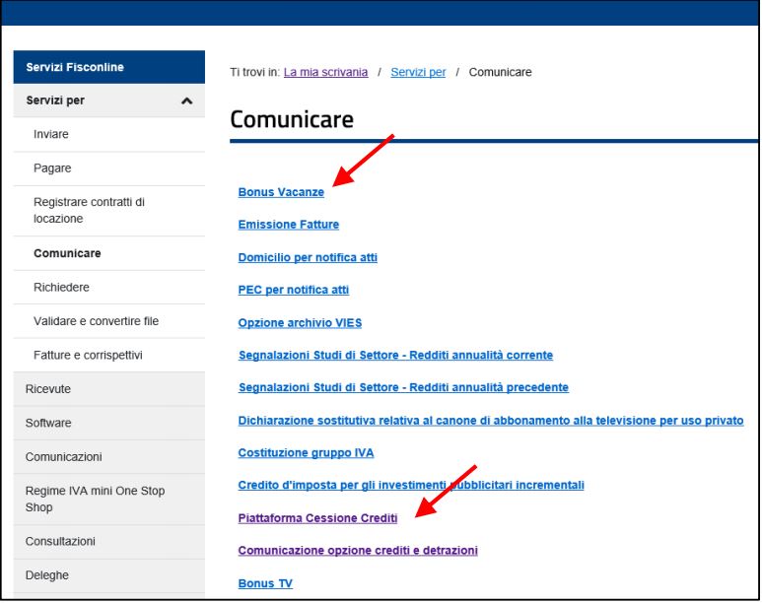The image size is (762, 603).
Task: Select Pagare in sidebar
Action: [x=108, y=168]
